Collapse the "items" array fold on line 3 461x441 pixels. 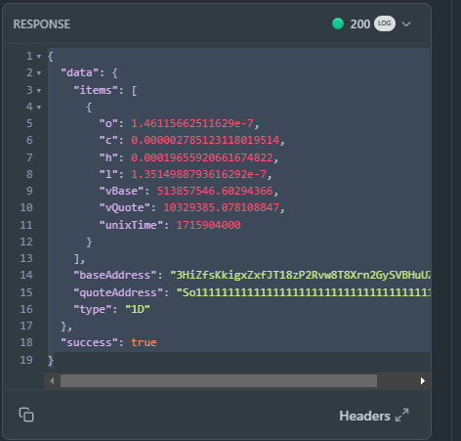(39, 90)
